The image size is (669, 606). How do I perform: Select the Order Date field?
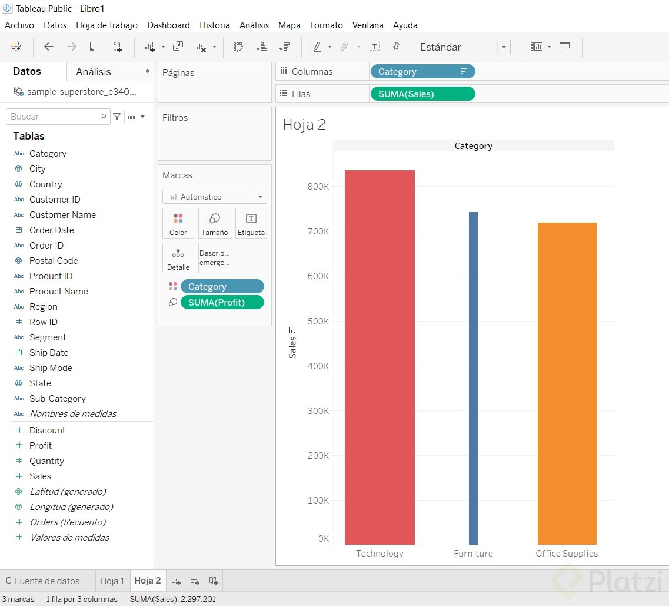pyautogui.click(x=52, y=230)
